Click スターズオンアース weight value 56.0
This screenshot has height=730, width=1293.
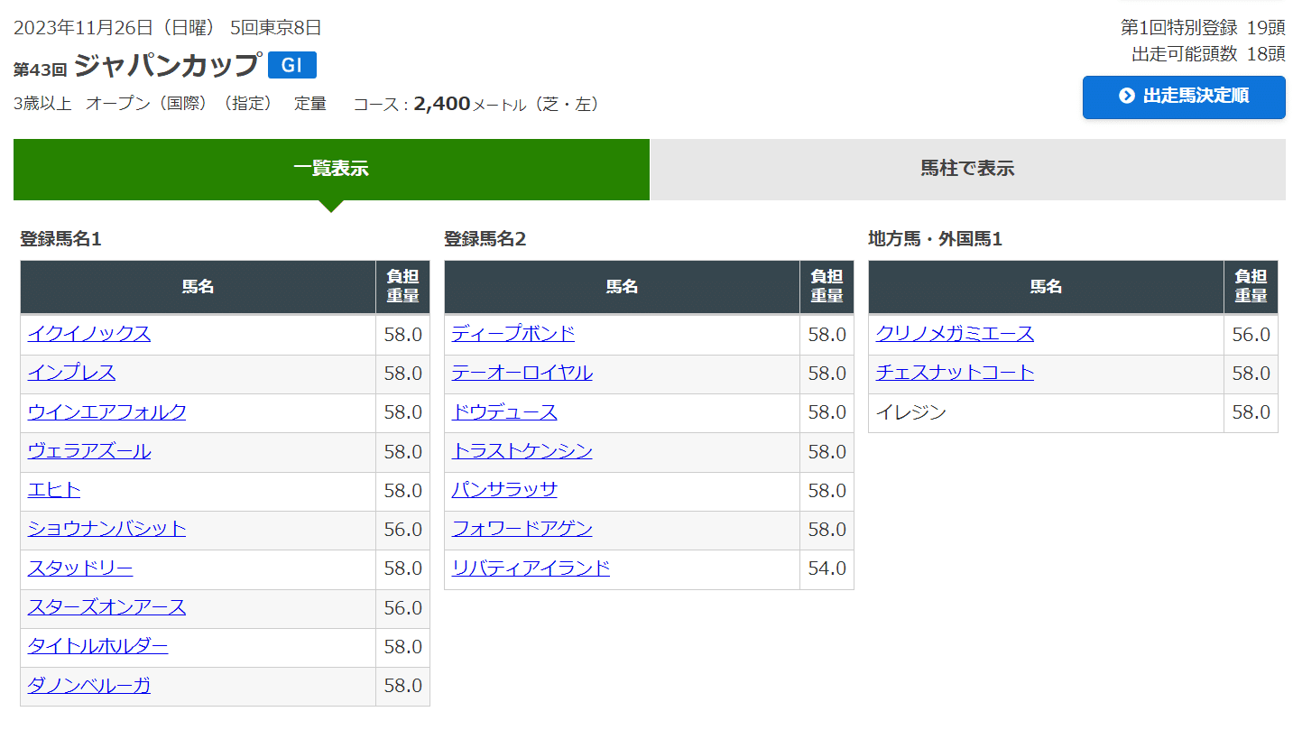point(403,607)
